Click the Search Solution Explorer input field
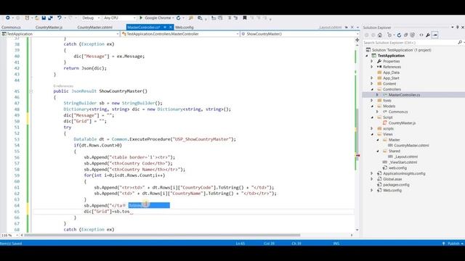 pyautogui.click(x=410, y=43)
